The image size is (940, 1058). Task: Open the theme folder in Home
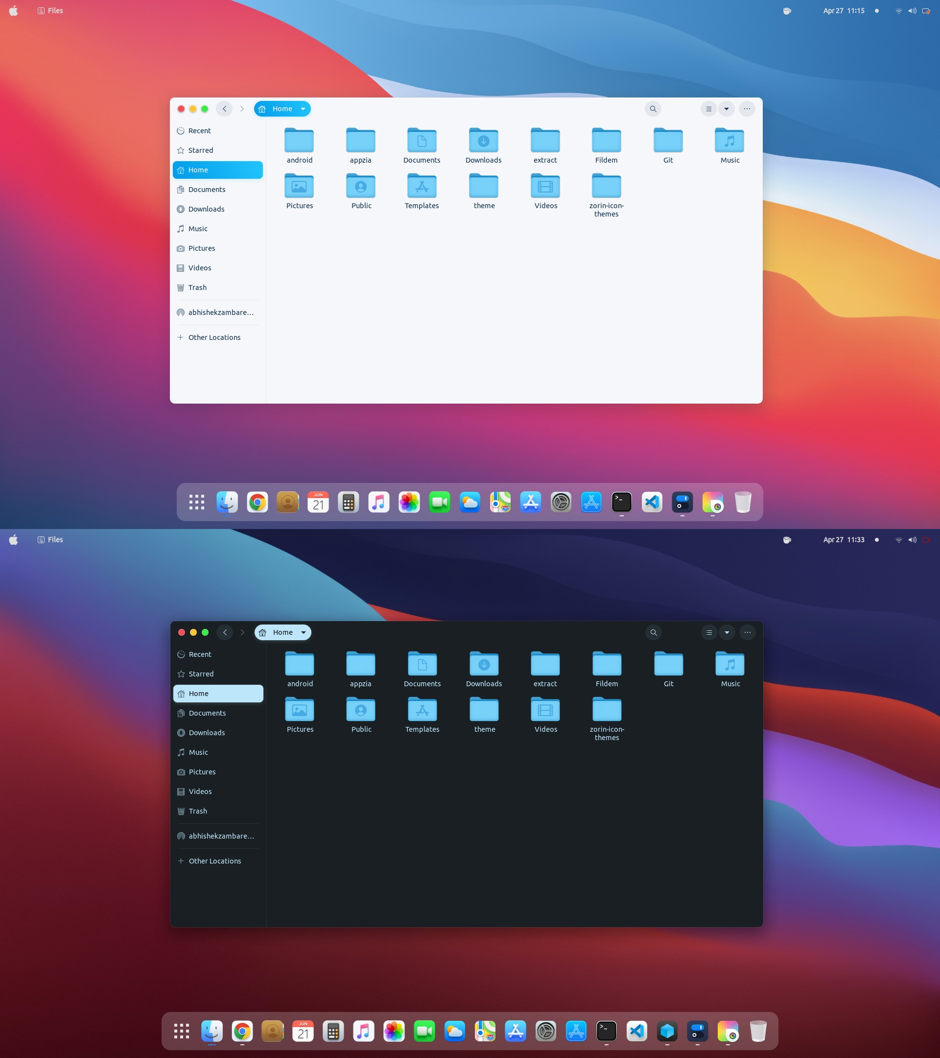[x=483, y=186]
